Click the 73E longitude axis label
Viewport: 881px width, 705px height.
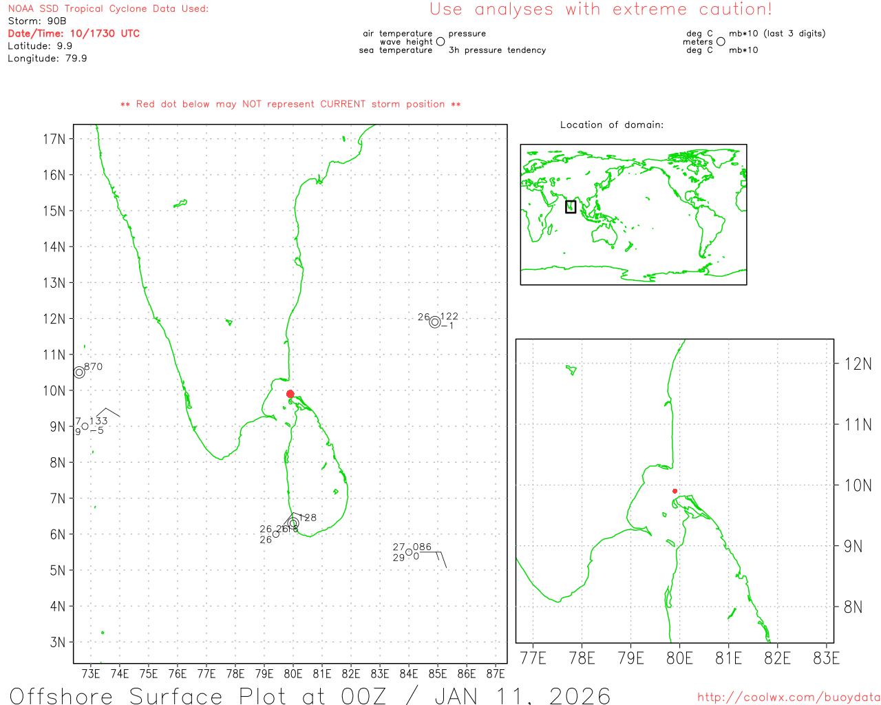click(91, 673)
